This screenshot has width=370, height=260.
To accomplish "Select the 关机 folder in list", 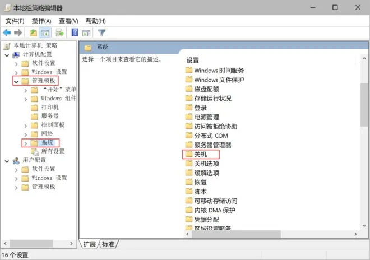I will (x=196, y=154).
